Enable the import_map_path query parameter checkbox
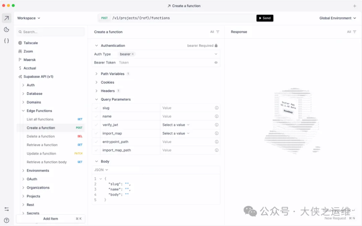This screenshot has width=362, height=226. coord(96,150)
